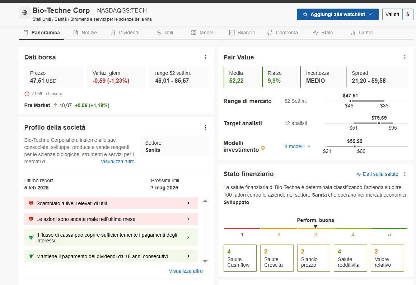This screenshot has width=416, height=285.
Task: Click the badge icon next to Modelli investimento
Action: click(x=263, y=149)
